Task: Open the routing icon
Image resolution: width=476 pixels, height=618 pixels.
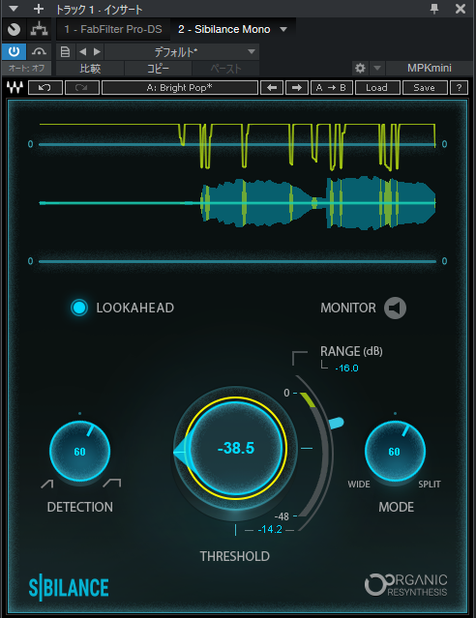Action: [39, 29]
